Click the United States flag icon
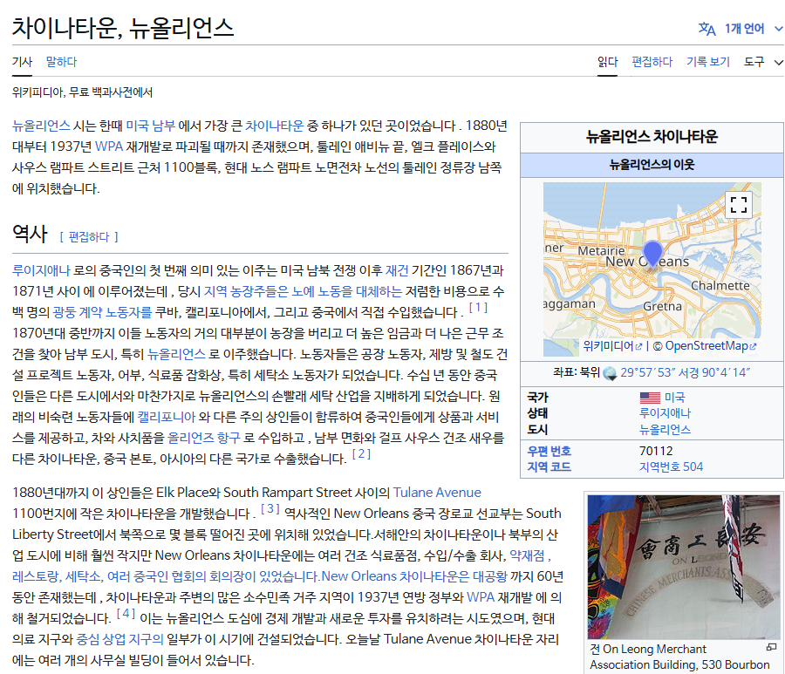785x674 pixels. pyautogui.click(x=650, y=398)
